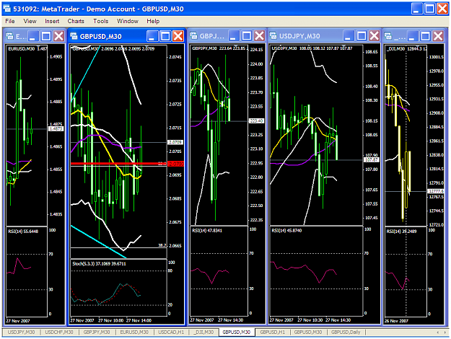Open the Help menu
Image resolution: width=451 pixels, height=339 pixels.
153,21
